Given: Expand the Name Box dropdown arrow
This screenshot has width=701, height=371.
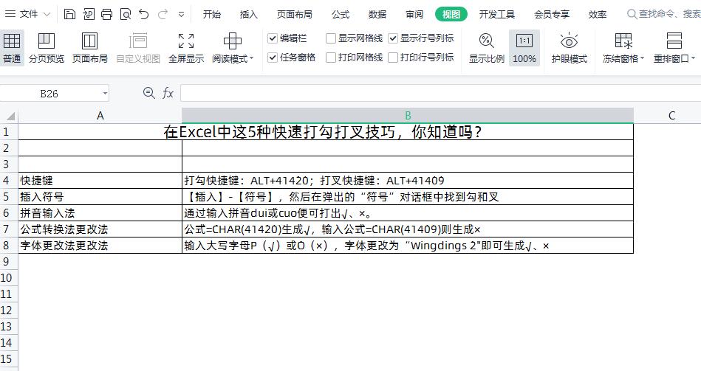Looking at the screenshot, I should pyautogui.click(x=105, y=94).
